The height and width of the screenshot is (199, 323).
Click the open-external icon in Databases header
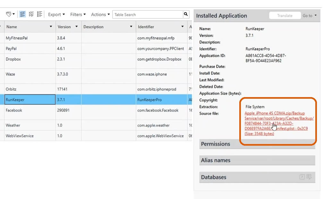[302, 177]
